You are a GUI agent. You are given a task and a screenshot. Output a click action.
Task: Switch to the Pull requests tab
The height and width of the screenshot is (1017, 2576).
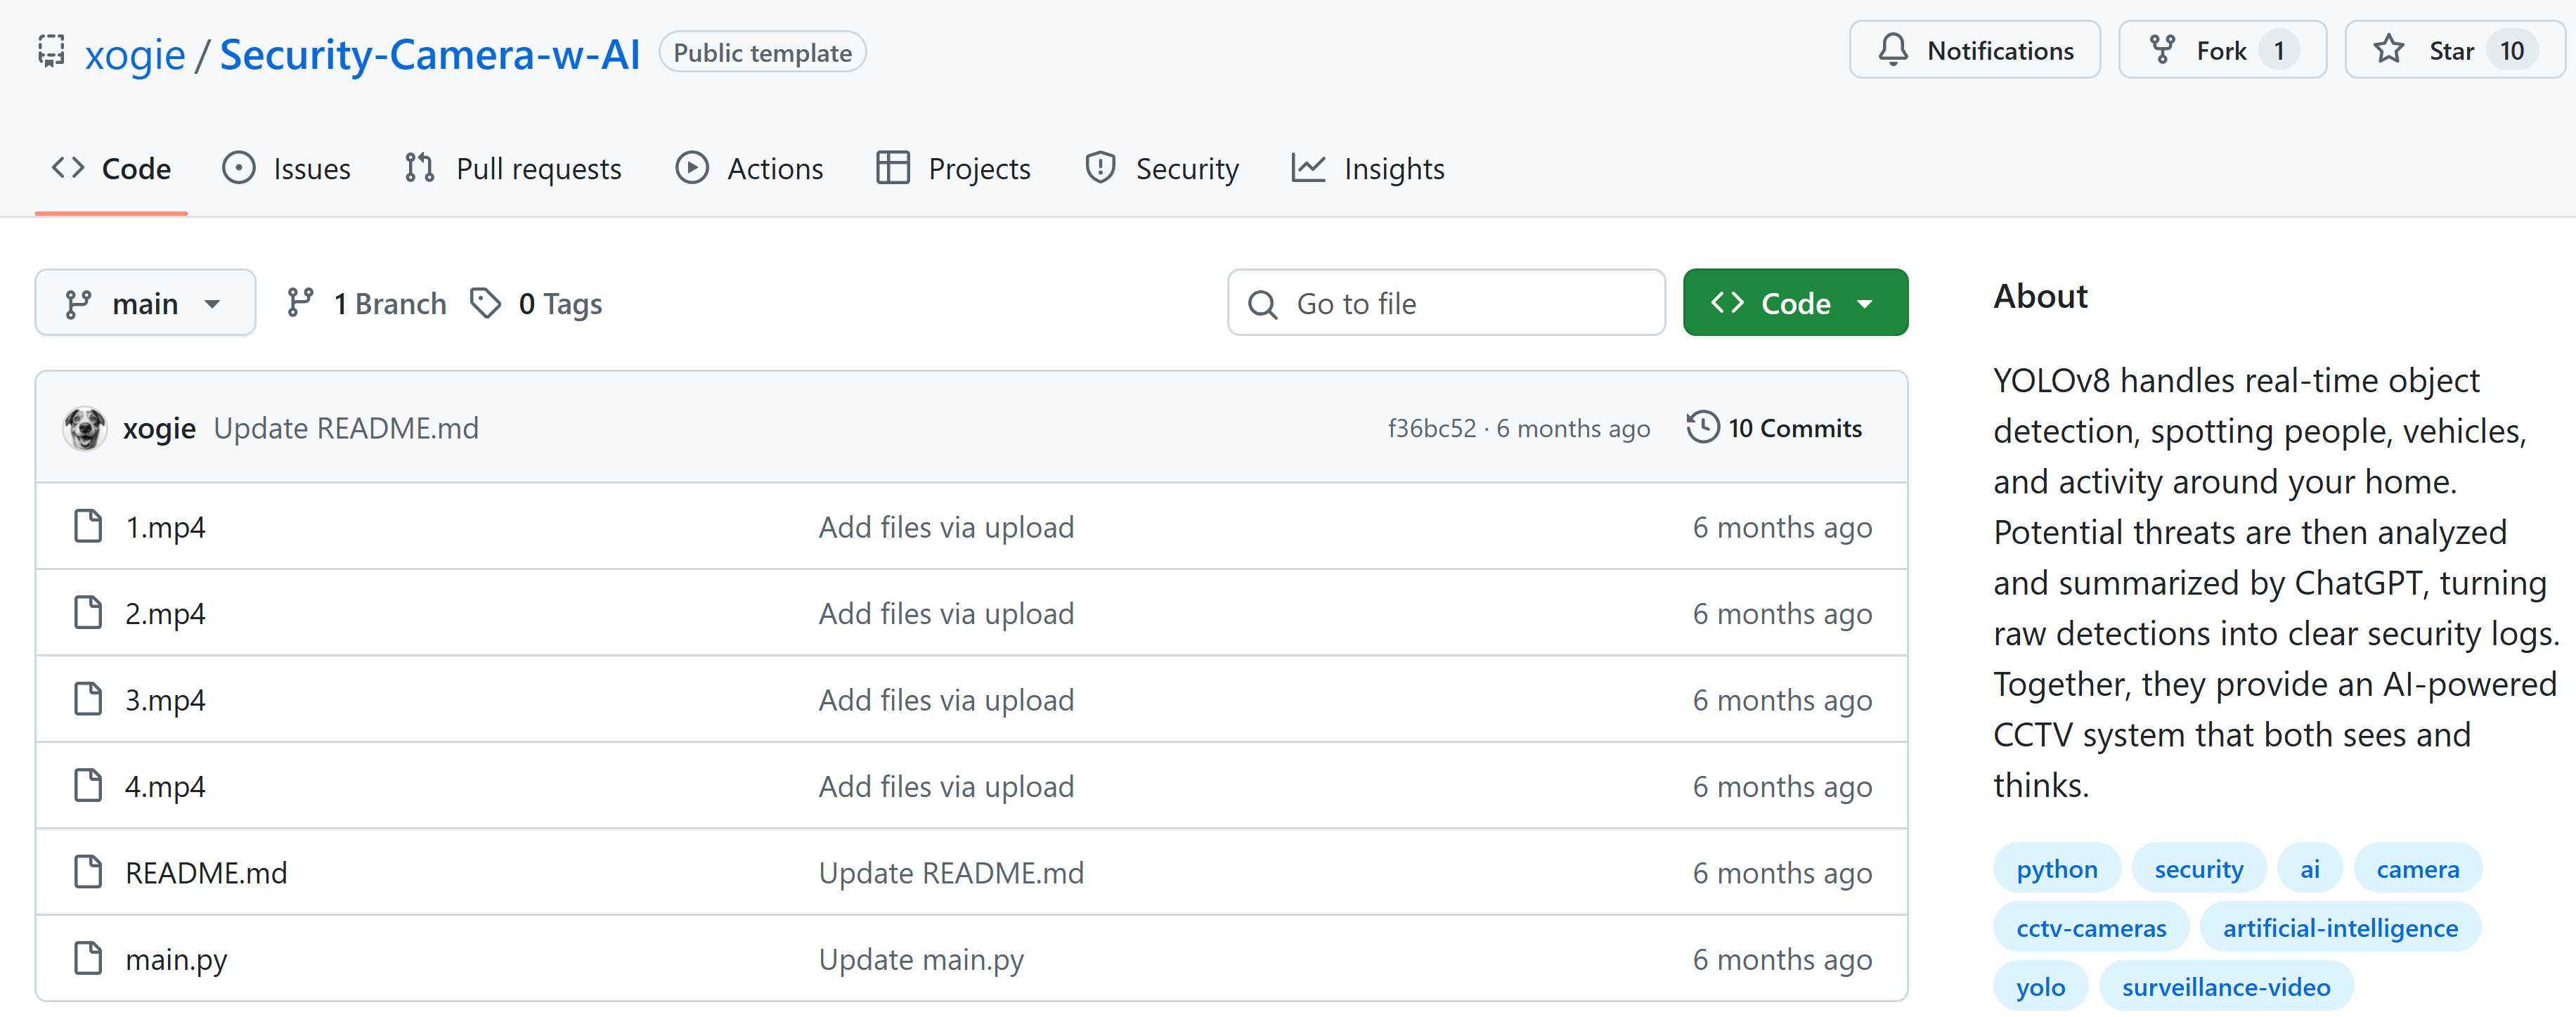click(513, 169)
